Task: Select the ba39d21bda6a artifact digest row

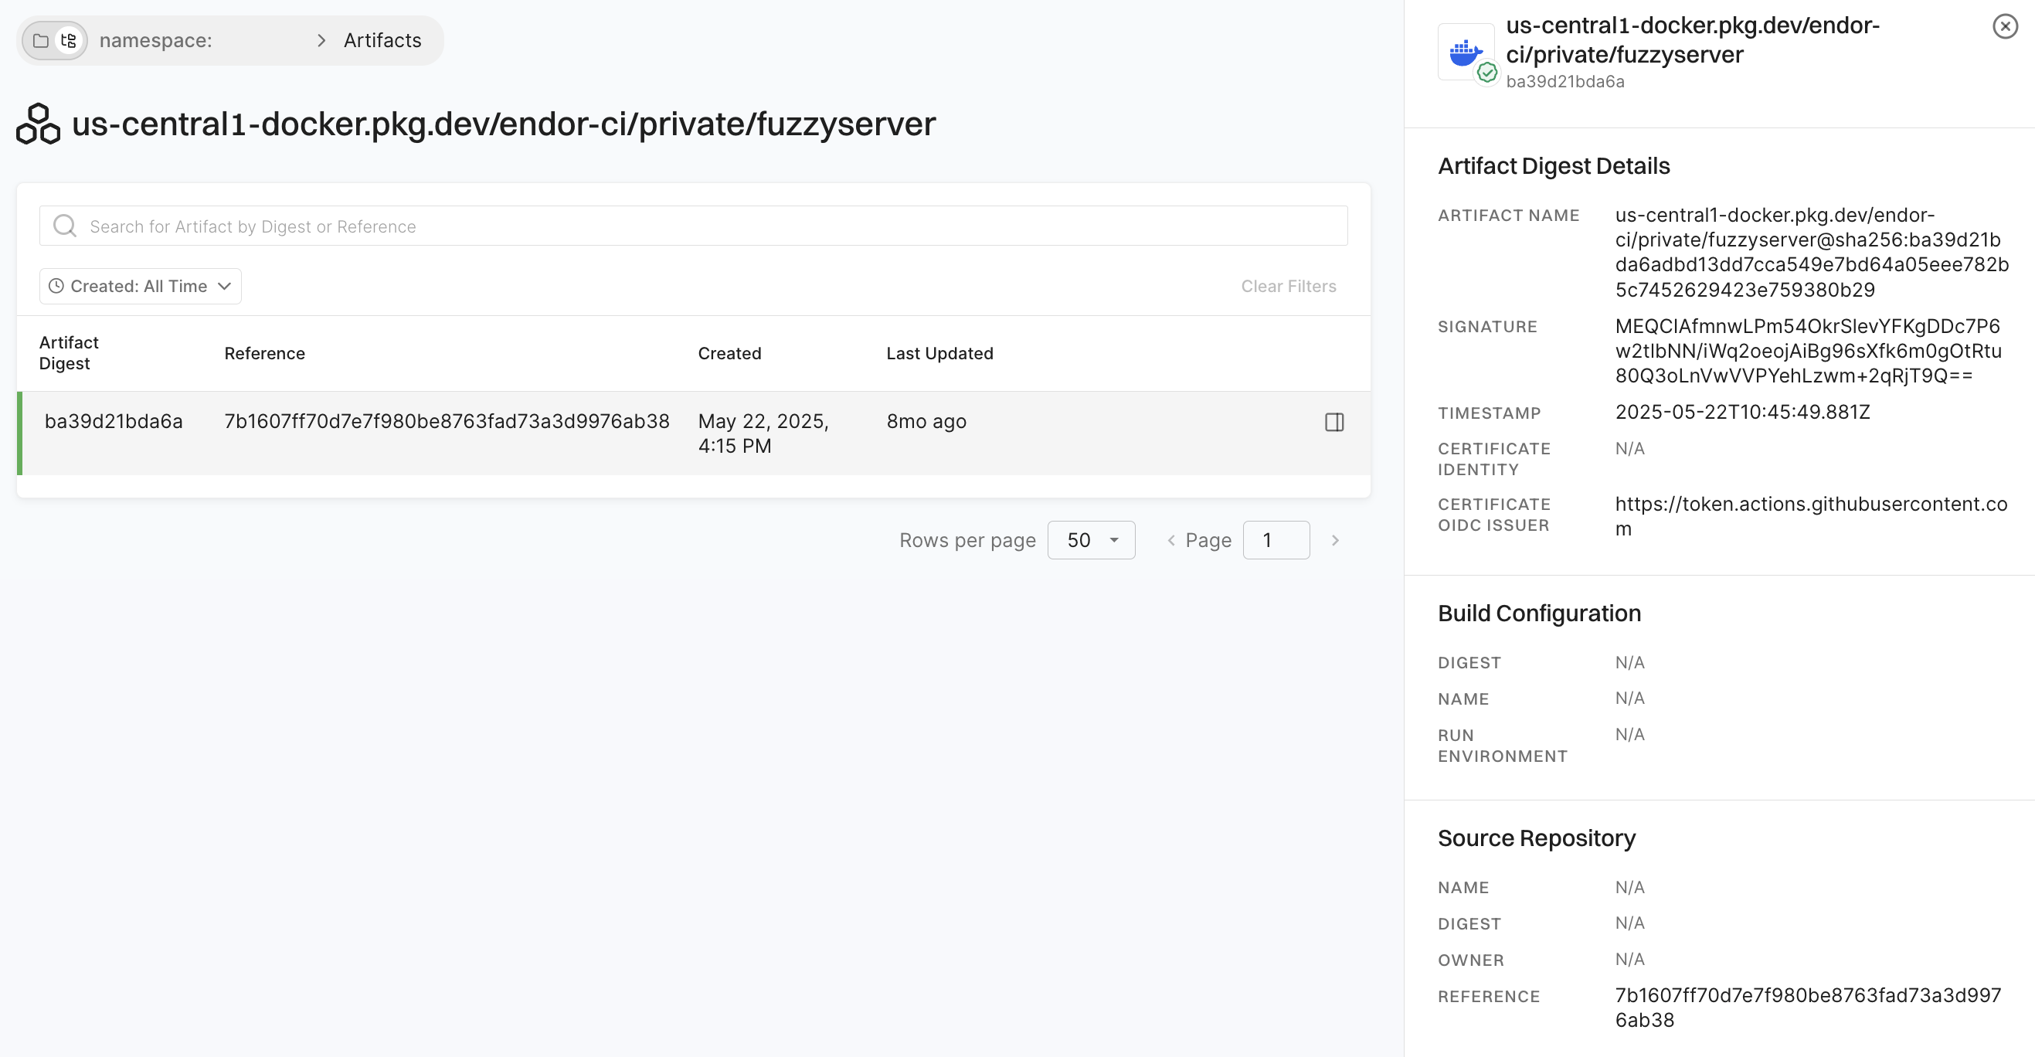Action: pos(114,421)
